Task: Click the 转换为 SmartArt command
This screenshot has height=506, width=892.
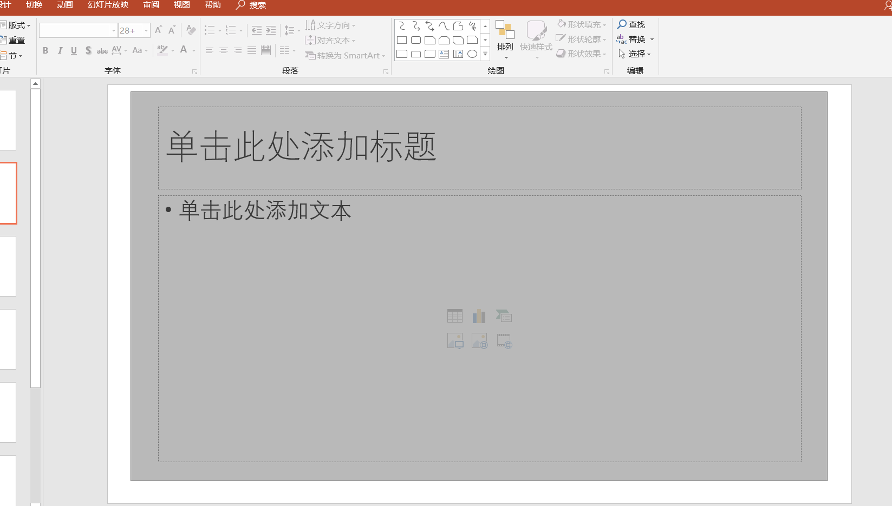Action: (345, 55)
